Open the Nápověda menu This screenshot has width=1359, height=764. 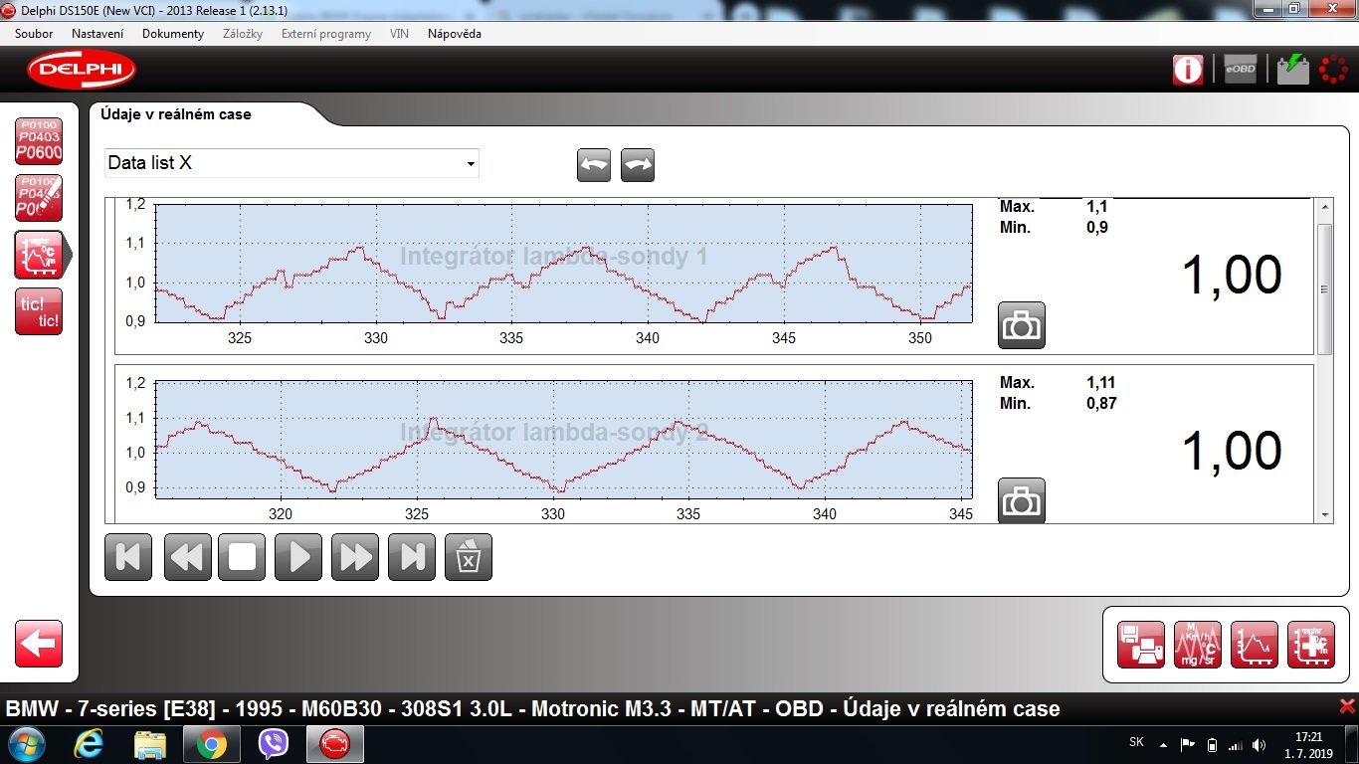[454, 34]
